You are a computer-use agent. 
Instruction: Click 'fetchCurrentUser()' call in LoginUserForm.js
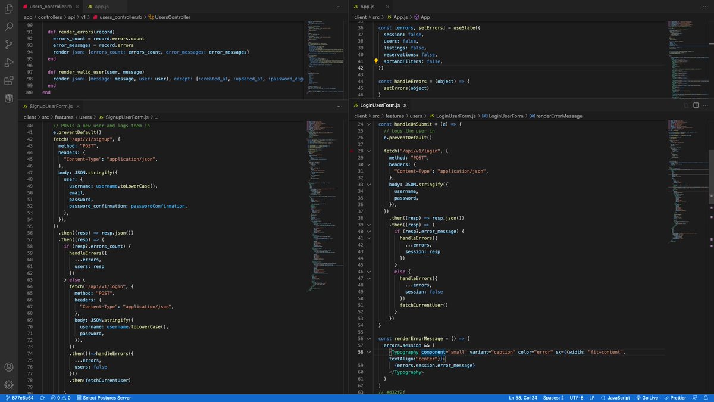pyautogui.click(x=424, y=305)
